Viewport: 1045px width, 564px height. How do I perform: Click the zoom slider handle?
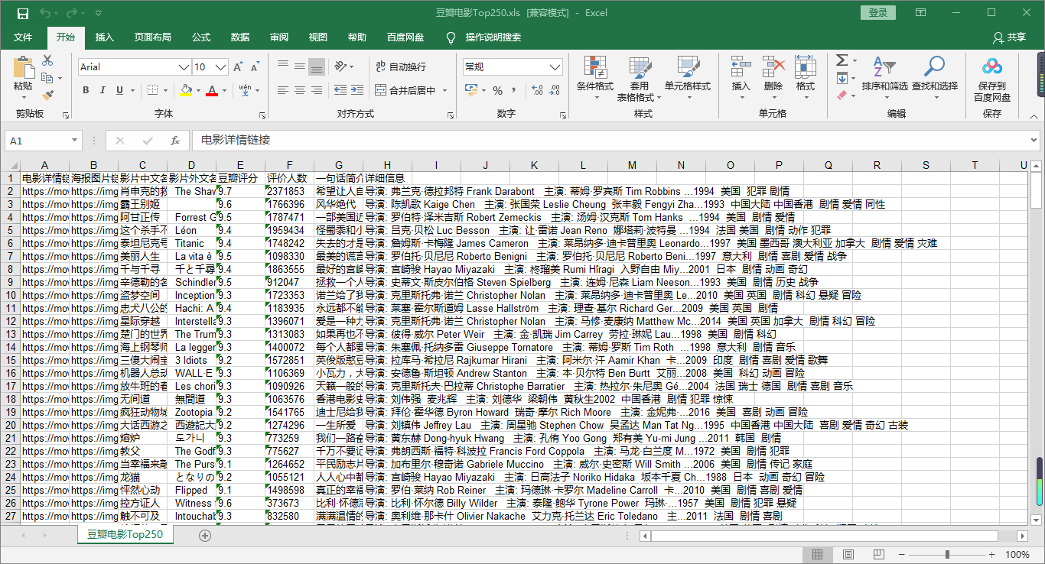click(947, 555)
